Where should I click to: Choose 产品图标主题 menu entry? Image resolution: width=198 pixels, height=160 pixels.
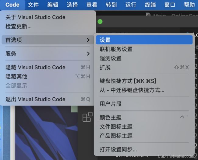(x=144, y=136)
